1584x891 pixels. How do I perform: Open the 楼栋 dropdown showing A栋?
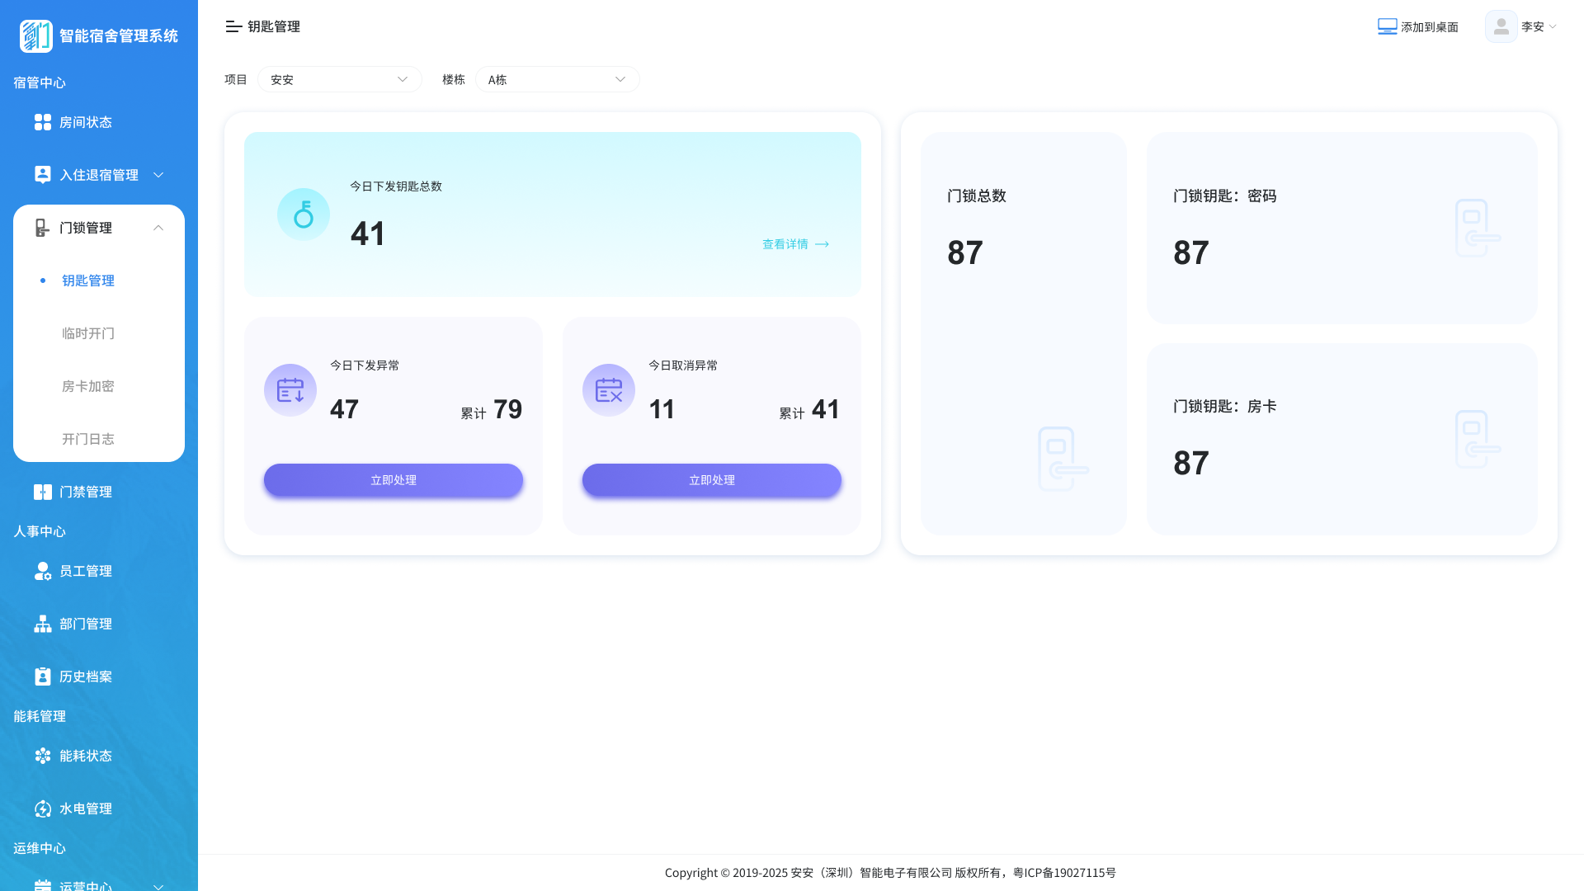[558, 79]
